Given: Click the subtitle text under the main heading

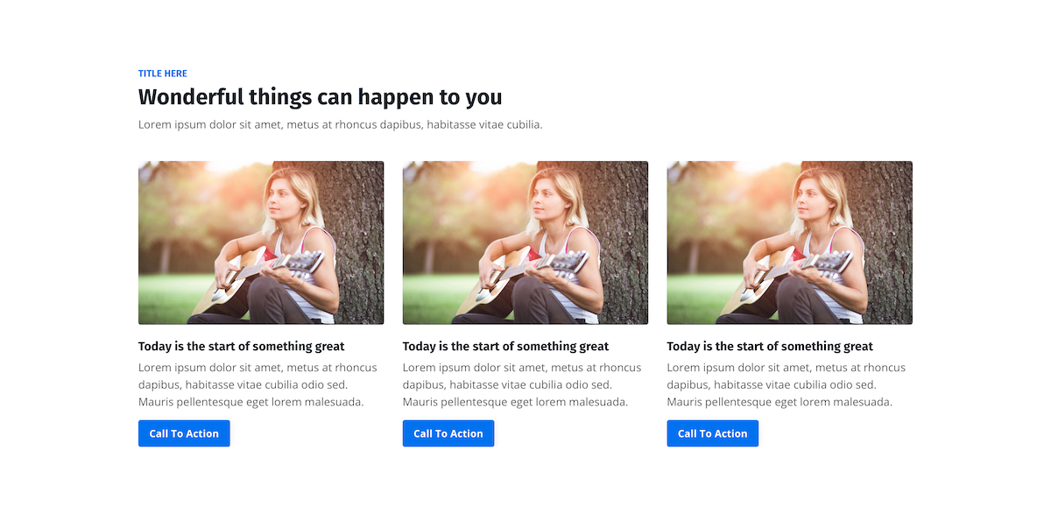Looking at the screenshot, I should tap(340, 124).
